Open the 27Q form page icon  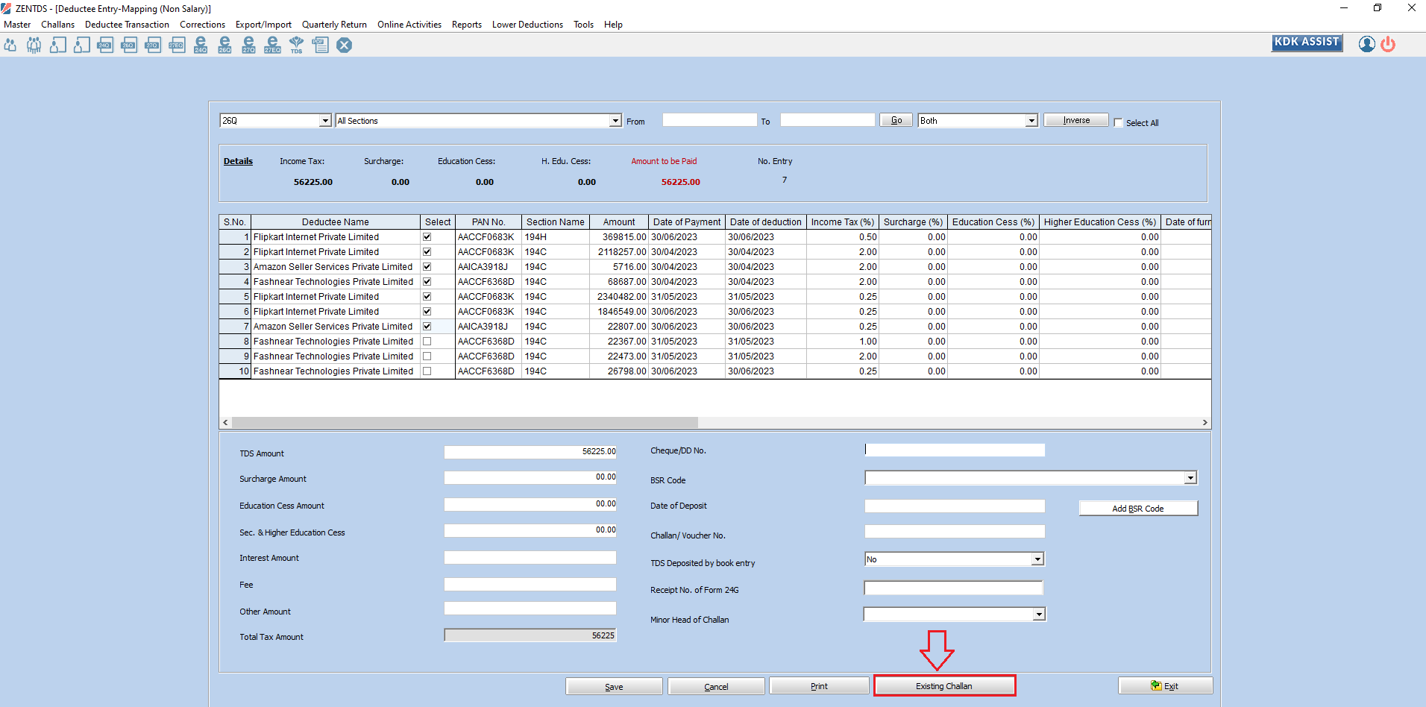click(x=153, y=45)
